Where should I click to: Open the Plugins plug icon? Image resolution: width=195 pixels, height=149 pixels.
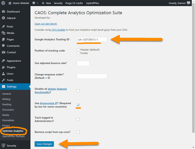(3, 67)
